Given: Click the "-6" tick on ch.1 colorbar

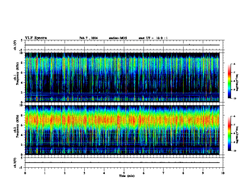Looking at the screenshot, I should click(234, 64).
